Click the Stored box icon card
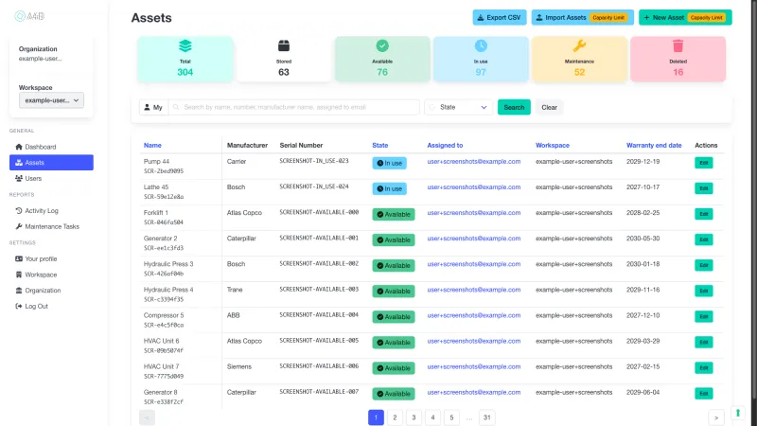This screenshot has height=426, width=757. click(x=283, y=59)
